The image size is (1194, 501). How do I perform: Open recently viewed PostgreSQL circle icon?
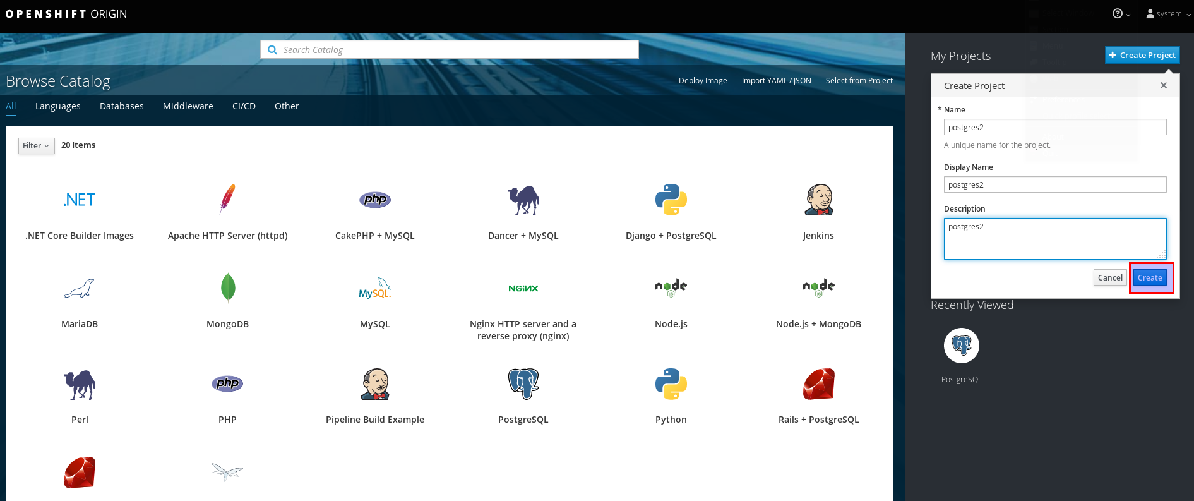pyautogui.click(x=962, y=346)
